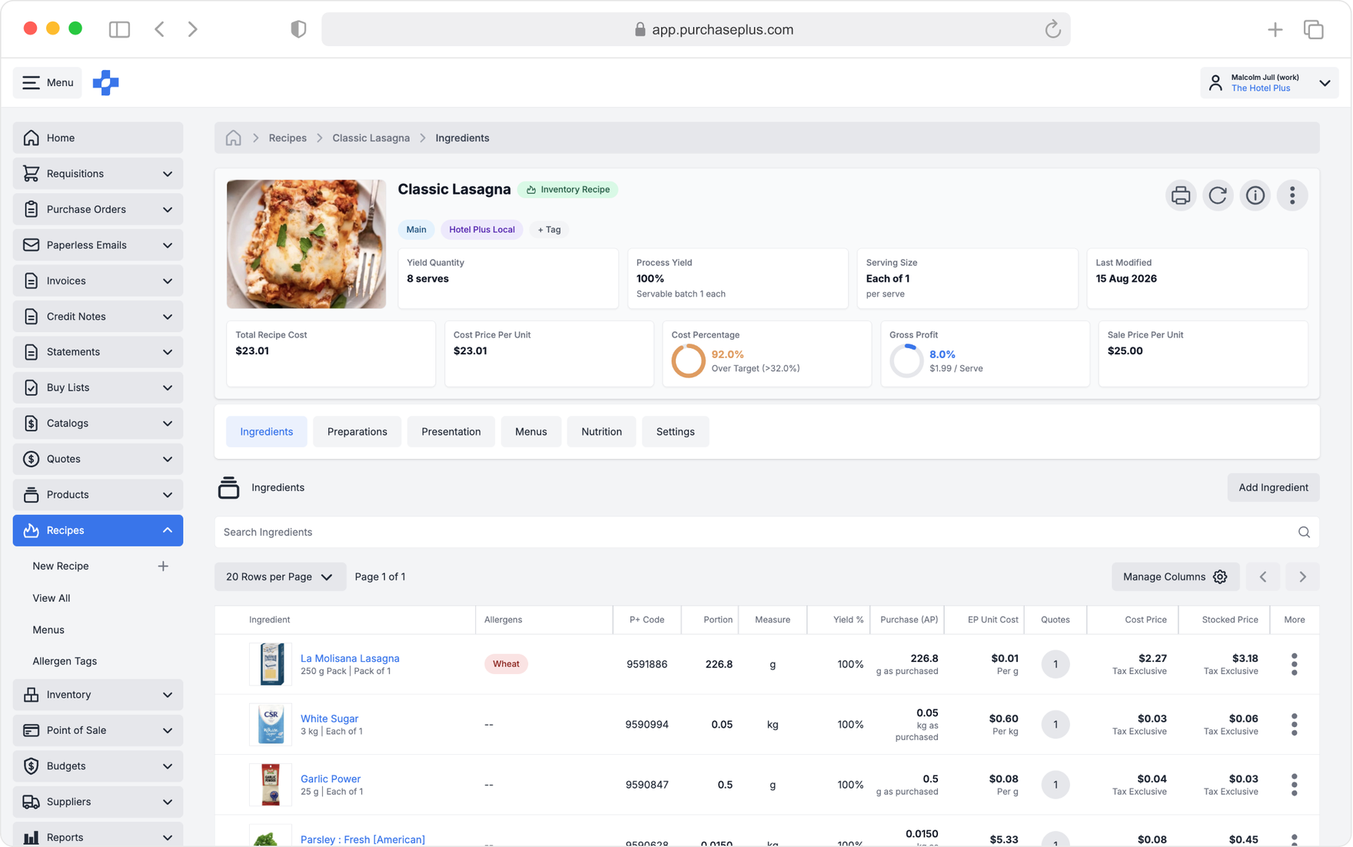Viewport: 1353px width, 847px height.
Task: Click the Classic Lasagna breadcrumb link
Action: pos(371,138)
